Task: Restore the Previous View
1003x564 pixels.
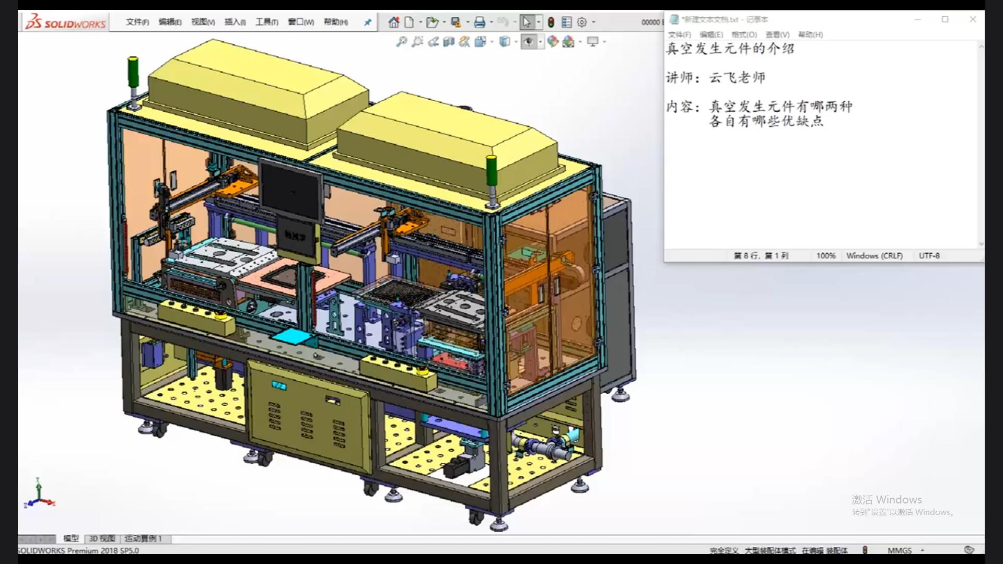Action: [x=433, y=42]
